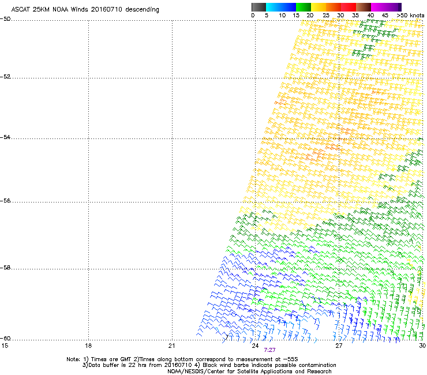Image resolution: width=427 pixels, height=375 pixels.
Task: Click the legend label '25' knots
Action: (x=326, y=16)
